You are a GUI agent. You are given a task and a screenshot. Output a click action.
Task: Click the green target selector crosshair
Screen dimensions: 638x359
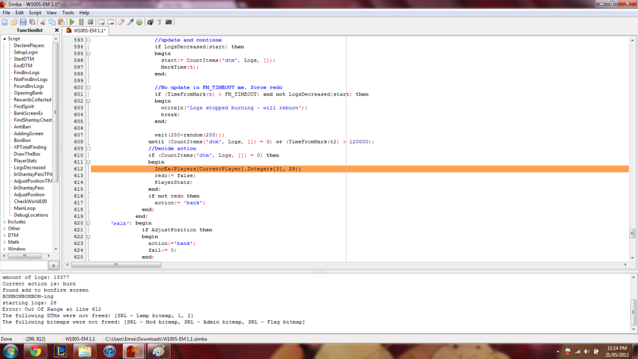[140, 22]
